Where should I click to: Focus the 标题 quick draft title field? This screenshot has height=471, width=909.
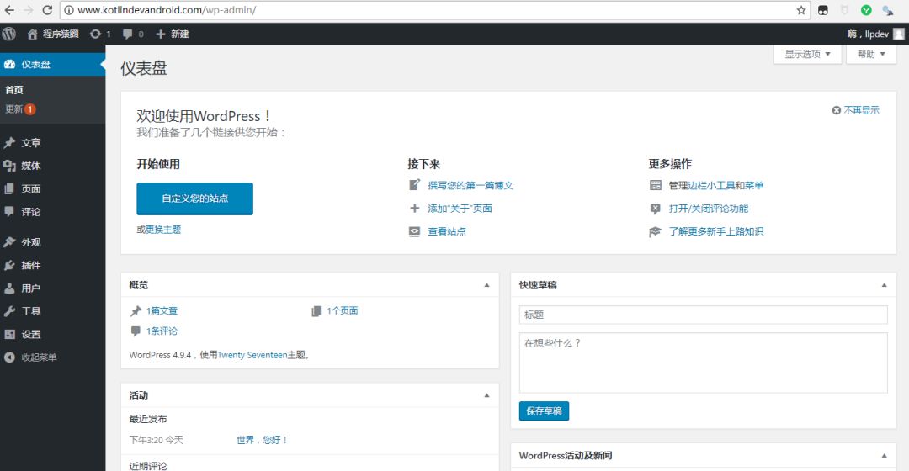(x=703, y=315)
